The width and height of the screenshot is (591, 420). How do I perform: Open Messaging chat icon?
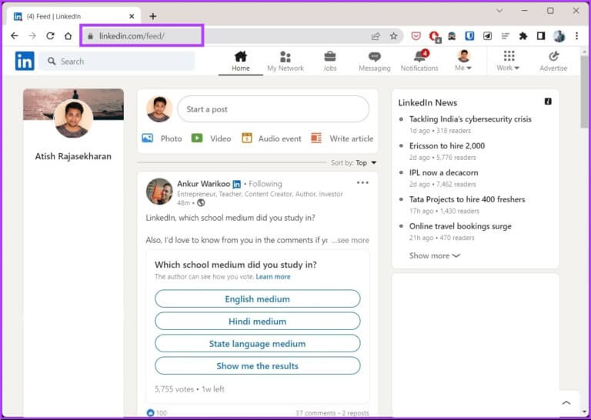(374, 57)
